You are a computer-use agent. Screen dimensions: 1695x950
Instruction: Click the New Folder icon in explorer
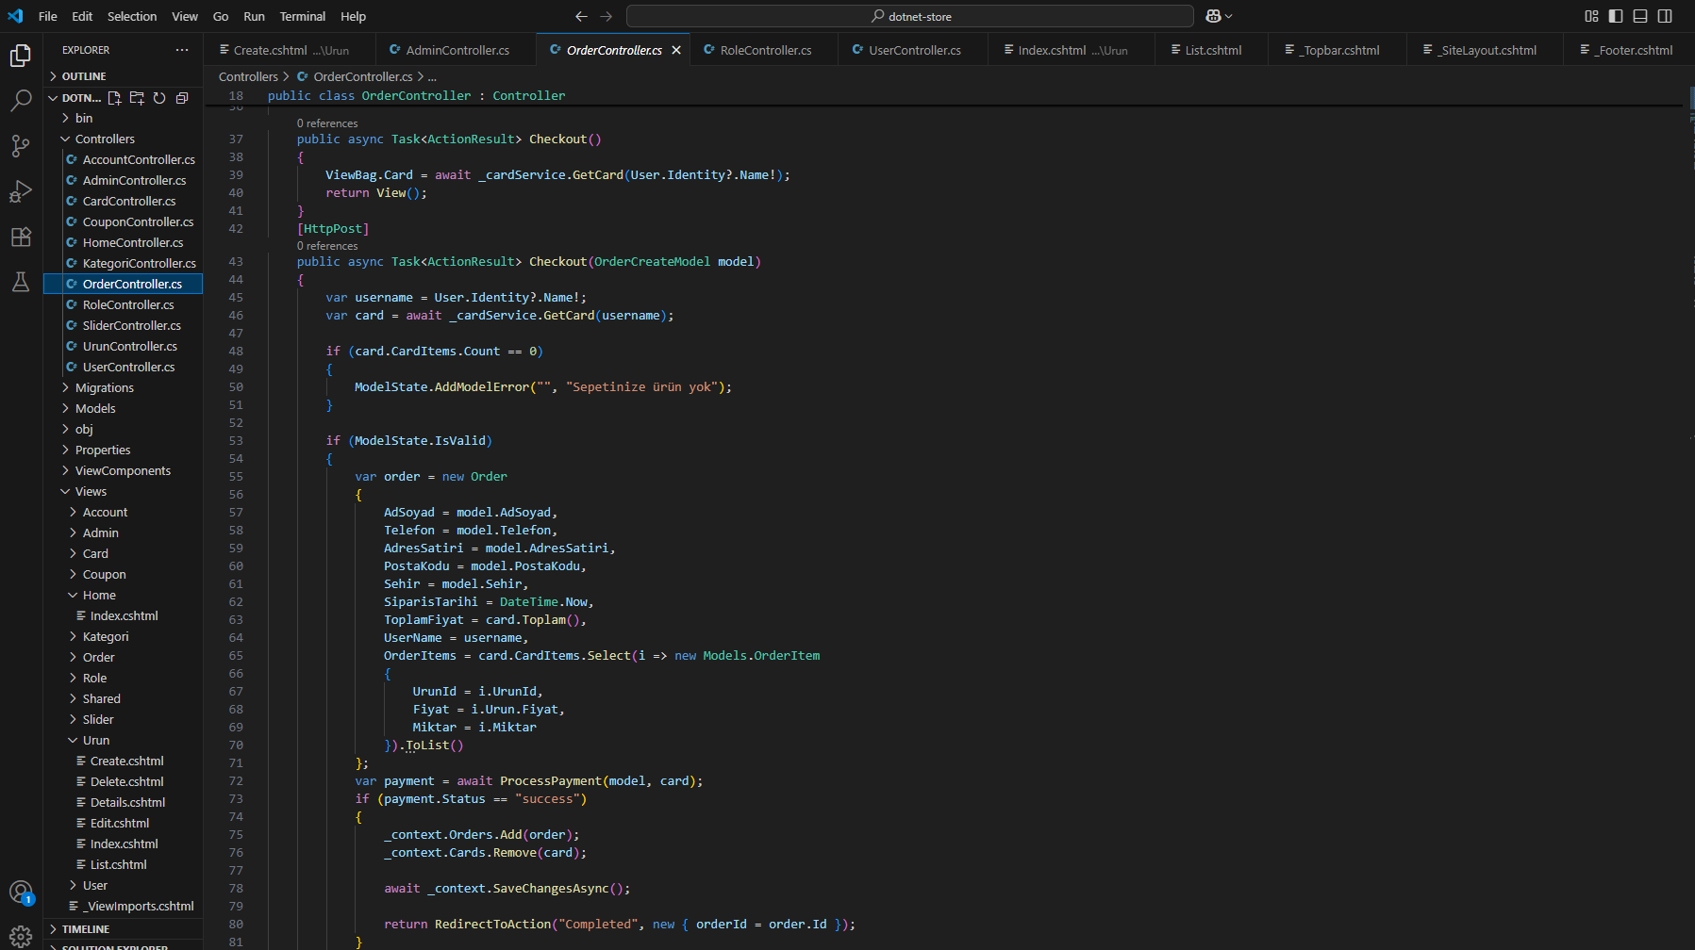pos(137,98)
